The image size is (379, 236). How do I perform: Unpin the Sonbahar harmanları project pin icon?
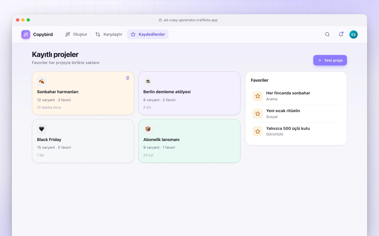click(x=128, y=78)
